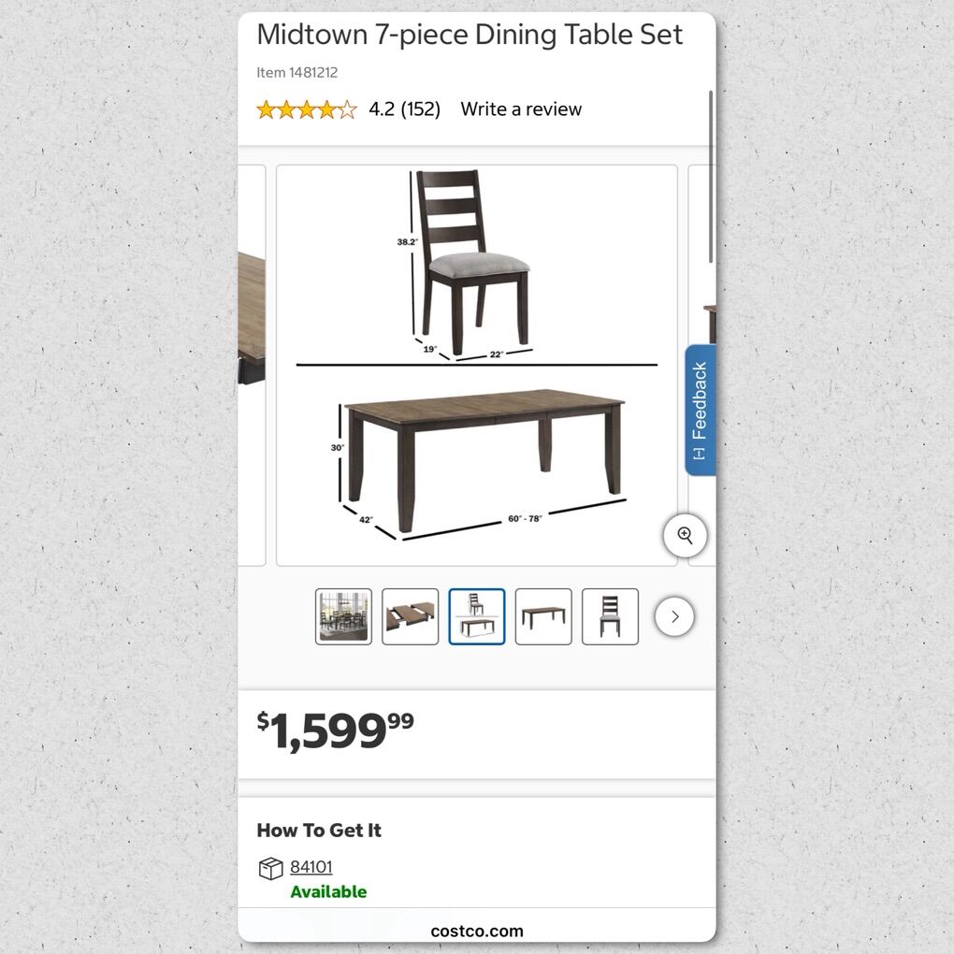This screenshot has width=954, height=954.
Task: Click the Write a review link
Action: pyautogui.click(x=521, y=109)
